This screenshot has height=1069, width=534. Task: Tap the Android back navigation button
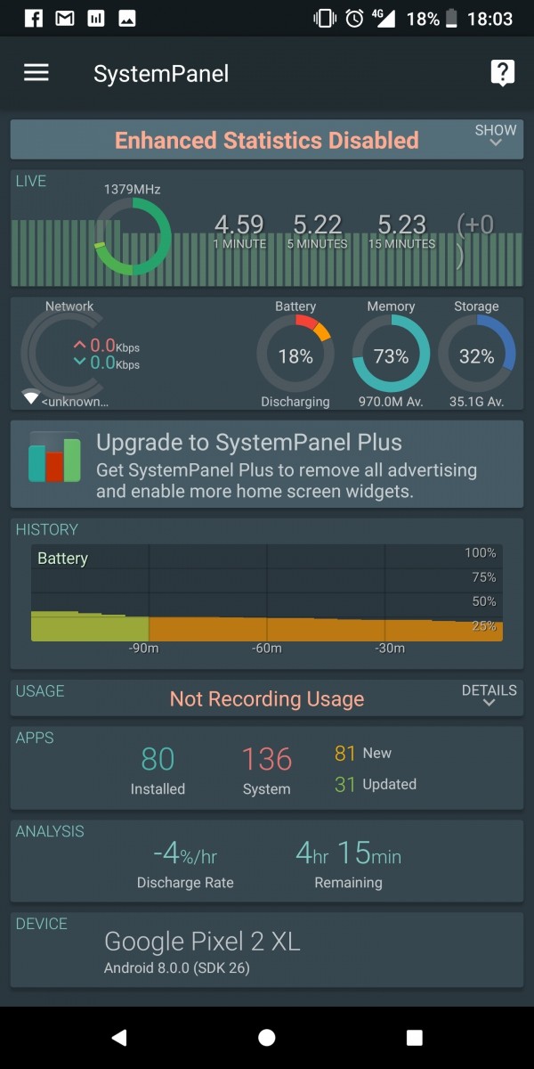point(119,1037)
